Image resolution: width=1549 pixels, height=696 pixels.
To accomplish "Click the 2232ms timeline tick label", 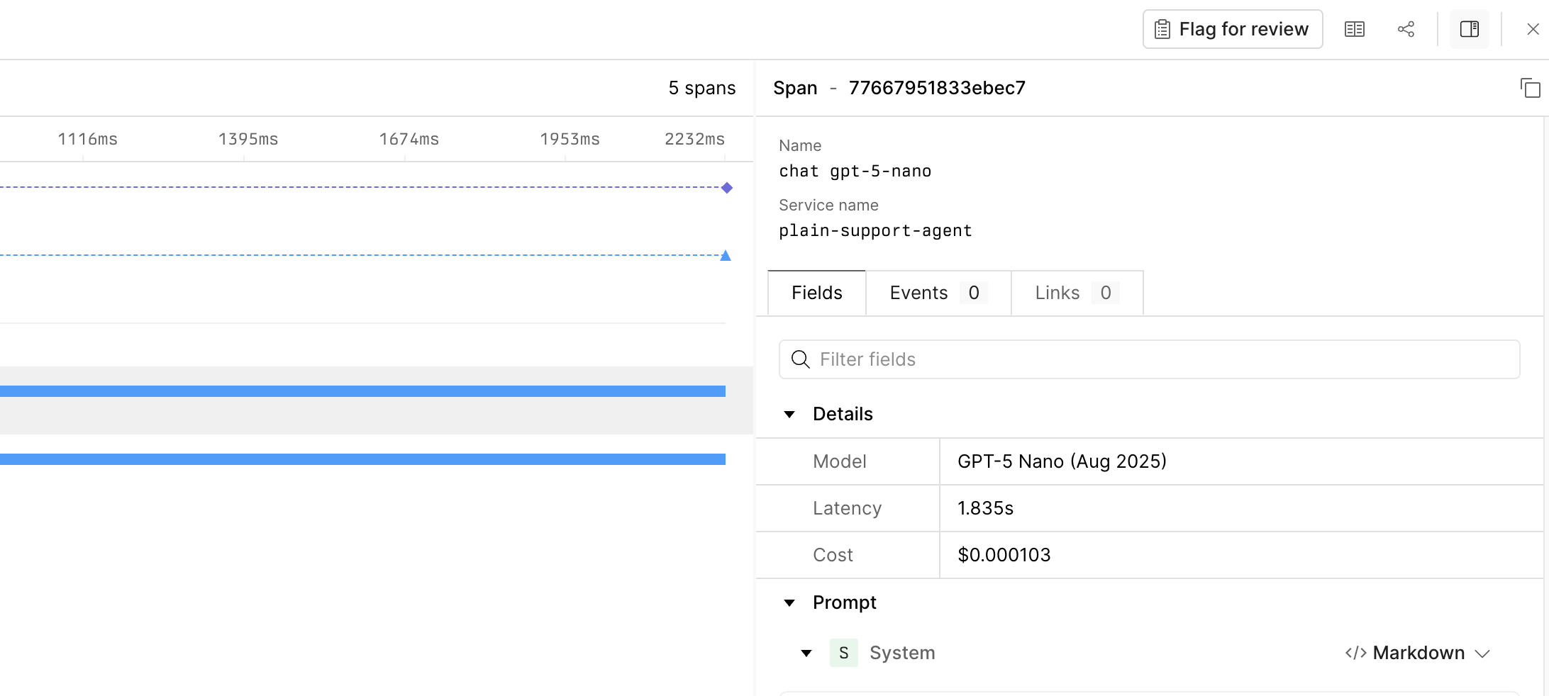I will [694, 139].
